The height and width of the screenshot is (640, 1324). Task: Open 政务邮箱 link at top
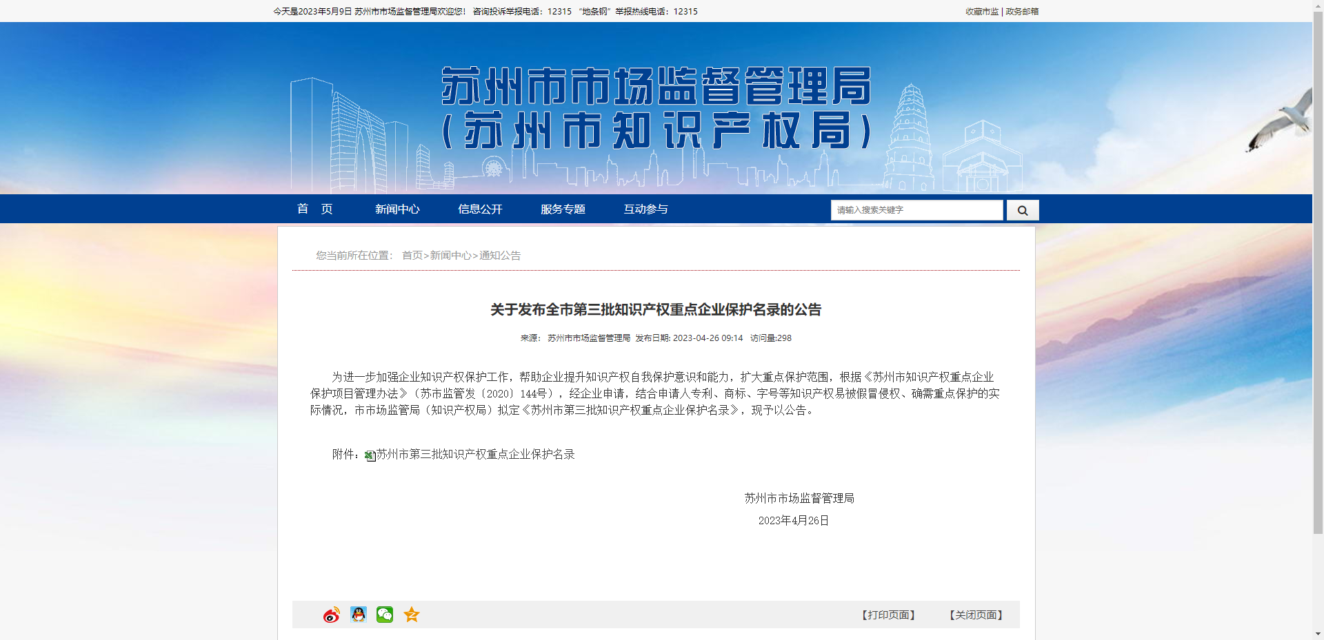point(1022,12)
